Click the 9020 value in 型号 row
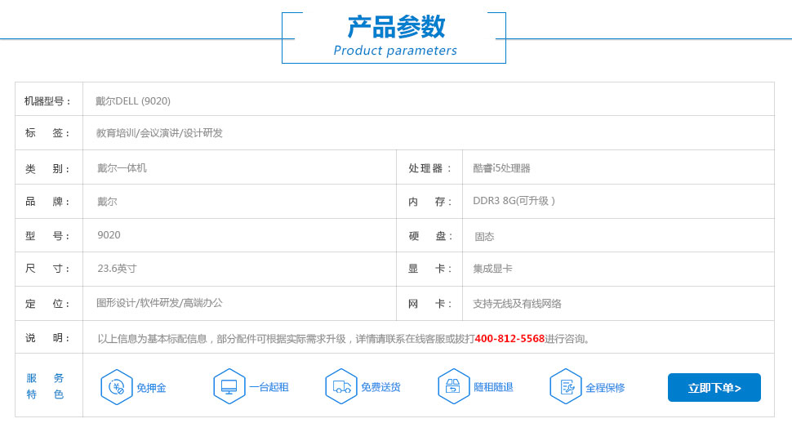 tap(109, 235)
